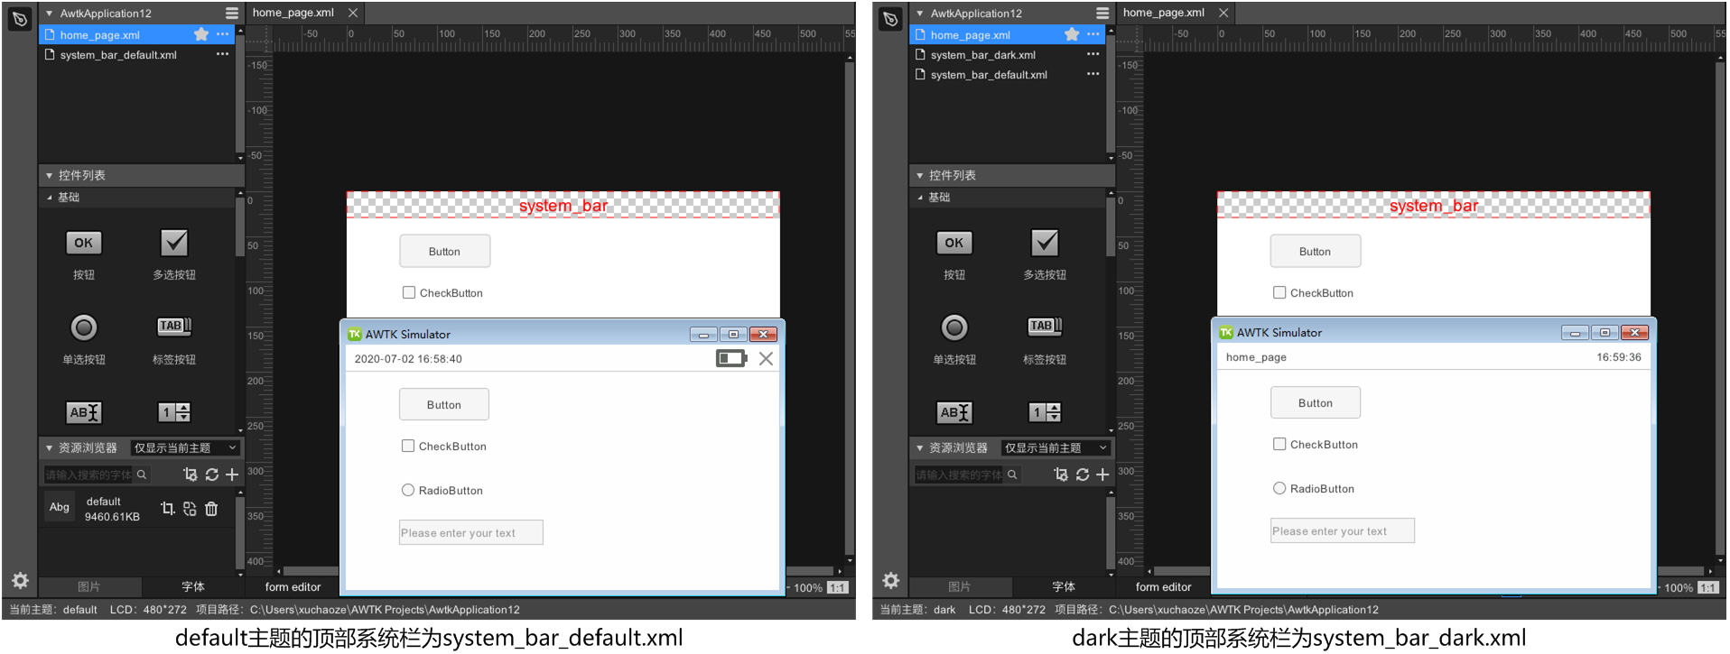Click Button in the dark-theme simulator (16:59:36)
1730x654 pixels.
pos(1315,402)
